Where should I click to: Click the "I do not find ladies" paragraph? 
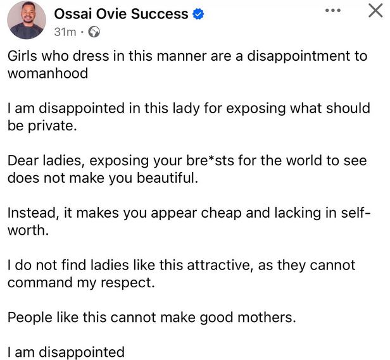pyautogui.click(x=181, y=274)
